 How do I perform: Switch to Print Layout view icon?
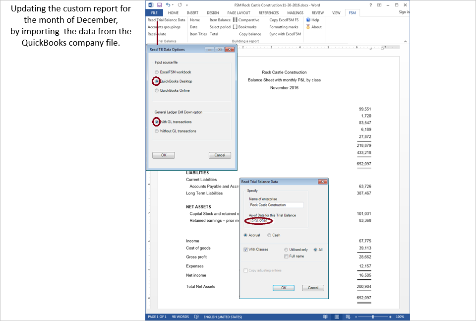point(337,317)
